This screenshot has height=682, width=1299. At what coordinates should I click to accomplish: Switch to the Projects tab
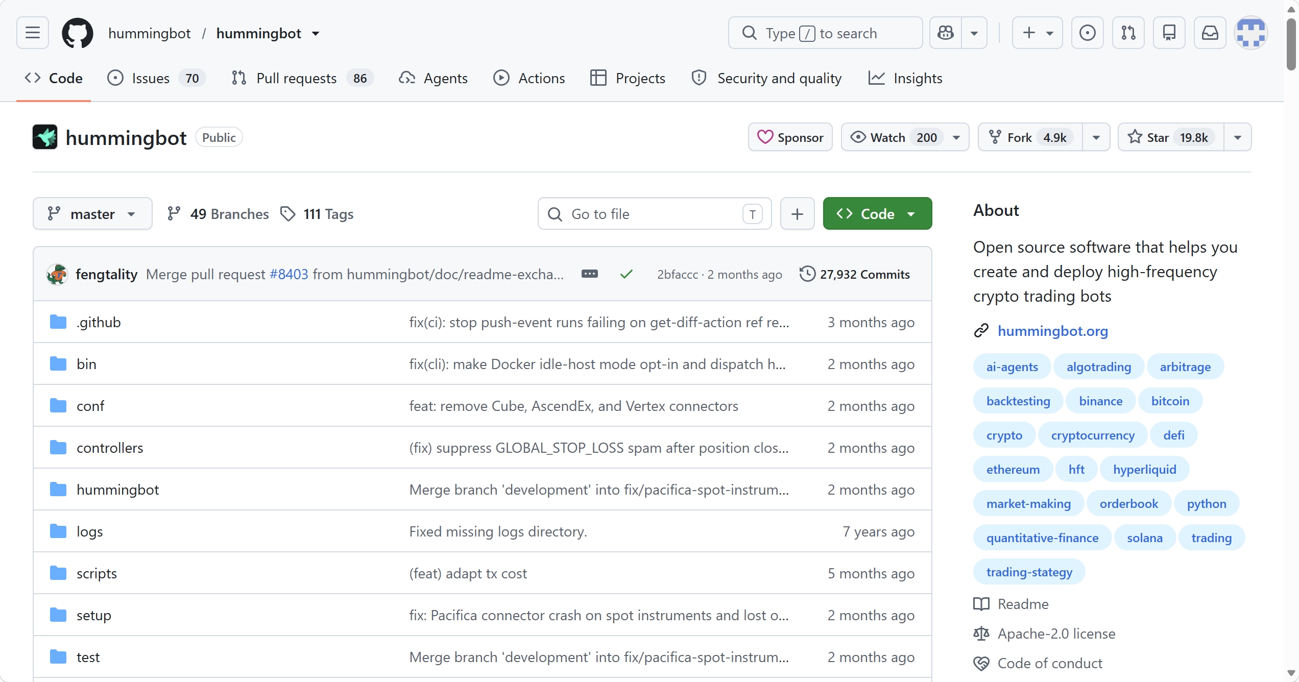(628, 78)
